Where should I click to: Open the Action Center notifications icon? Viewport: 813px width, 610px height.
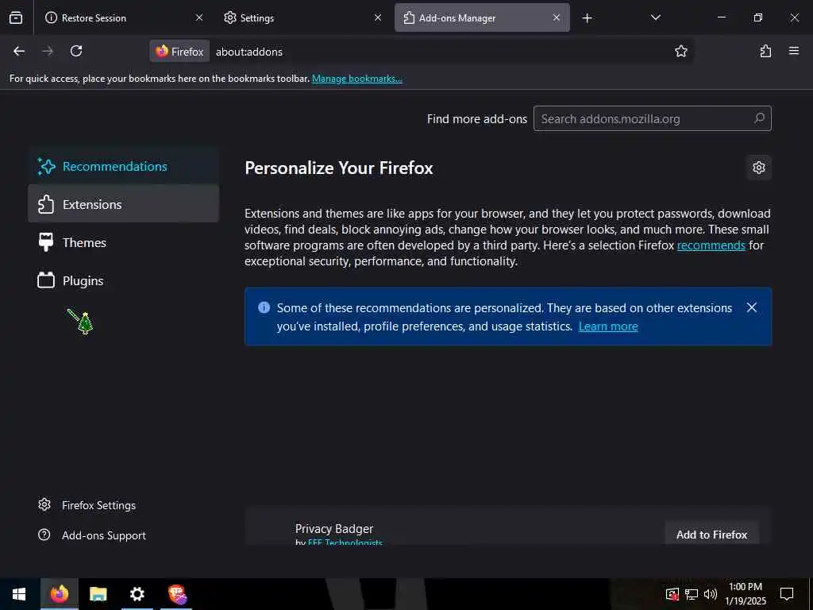point(787,594)
